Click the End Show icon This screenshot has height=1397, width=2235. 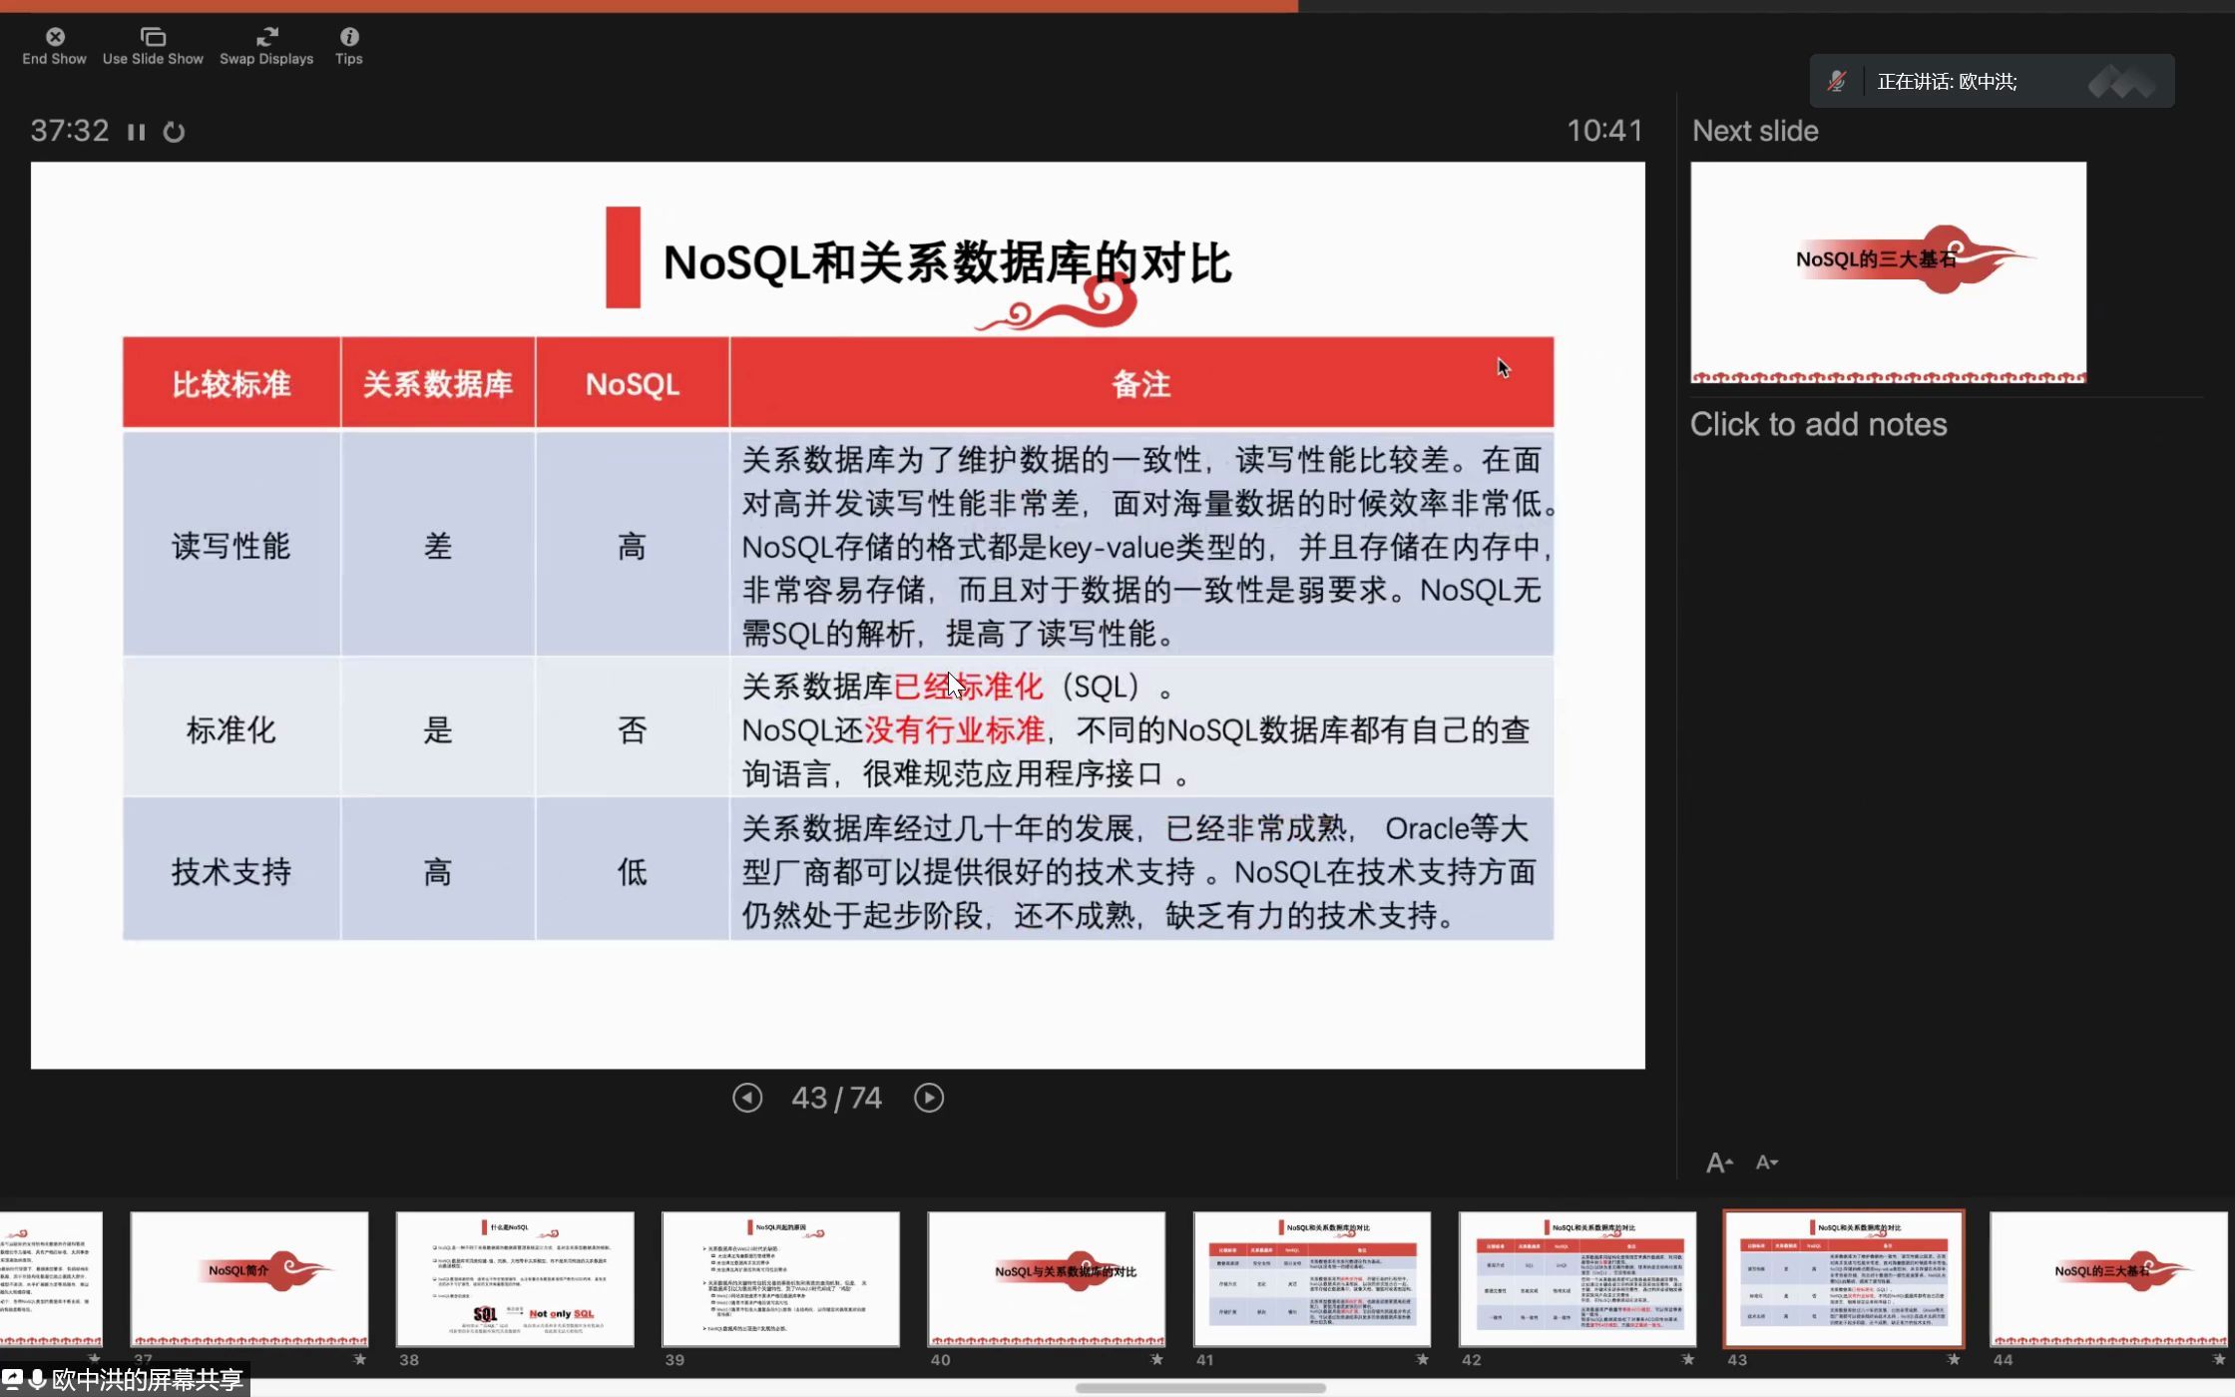pyautogui.click(x=55, y=38)
